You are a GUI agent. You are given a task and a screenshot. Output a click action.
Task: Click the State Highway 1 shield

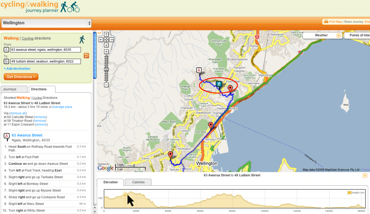(257, 37)
